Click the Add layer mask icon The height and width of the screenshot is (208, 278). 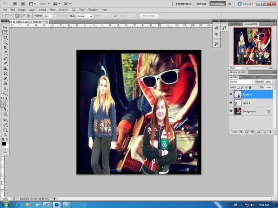247,132
